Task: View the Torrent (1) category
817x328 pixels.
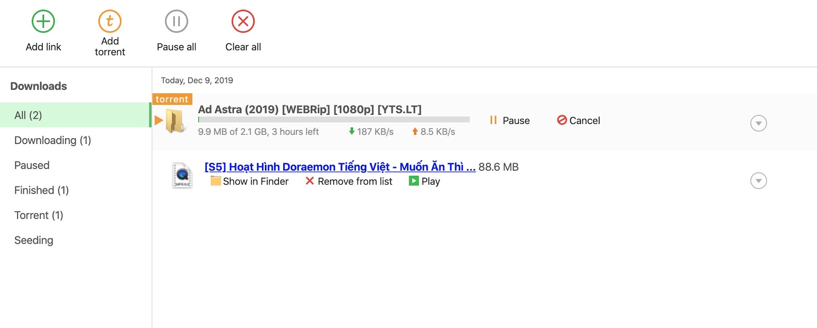Action: 39,215
